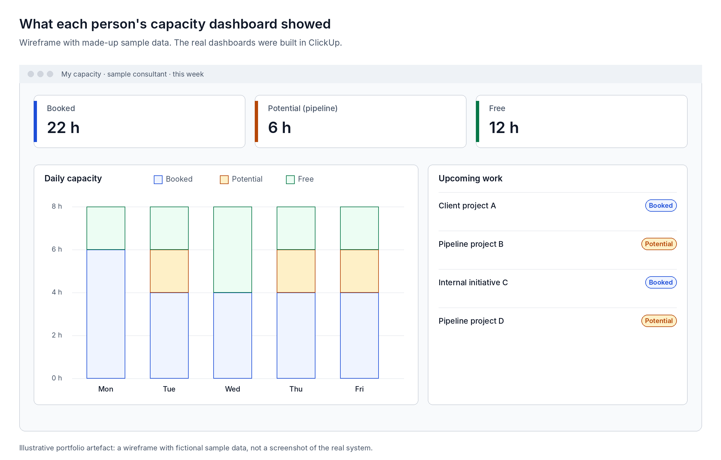
Task: Open the Client project A row
Action: [558, 211]
